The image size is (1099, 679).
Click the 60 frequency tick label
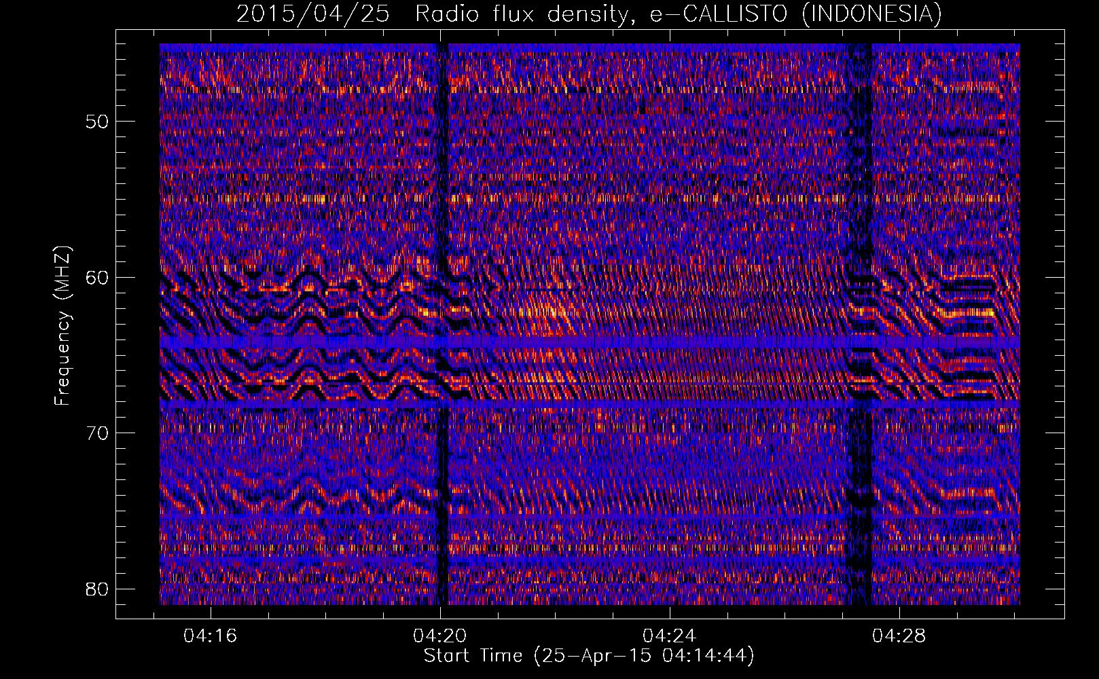97,278
